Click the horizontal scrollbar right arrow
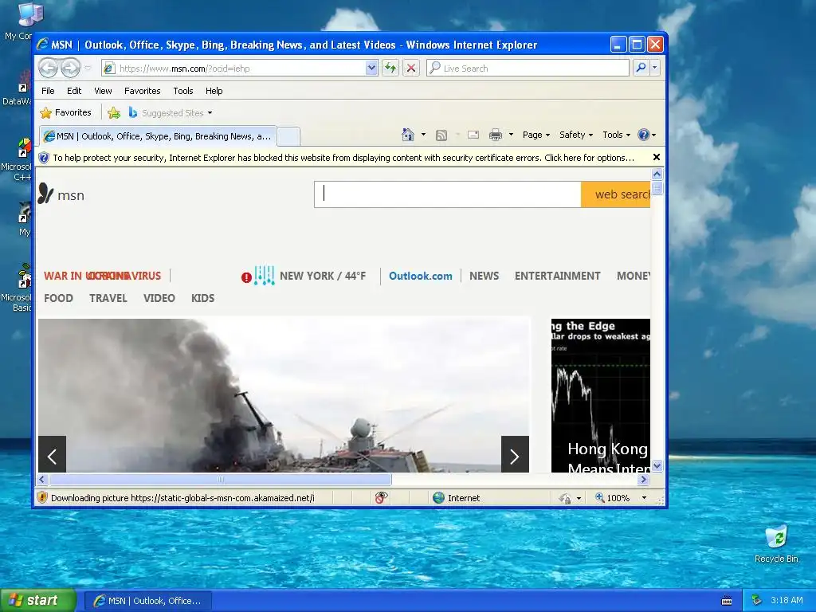Image resolution: width=816 pixels, height=612 pixels. tap(644, 479)
